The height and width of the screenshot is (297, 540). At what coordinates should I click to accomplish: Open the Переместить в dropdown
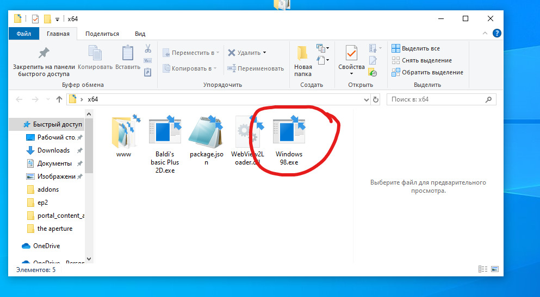coord(191,53)
